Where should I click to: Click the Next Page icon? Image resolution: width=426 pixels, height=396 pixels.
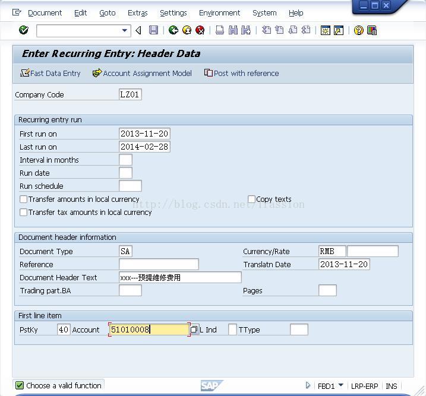pyautogui.click(x=293, y=30)
